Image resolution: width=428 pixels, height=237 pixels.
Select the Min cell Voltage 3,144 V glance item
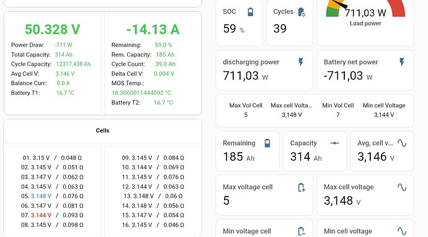point(384,110)
